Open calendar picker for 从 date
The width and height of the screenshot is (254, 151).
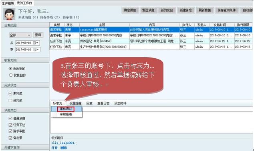coord(34,43)
